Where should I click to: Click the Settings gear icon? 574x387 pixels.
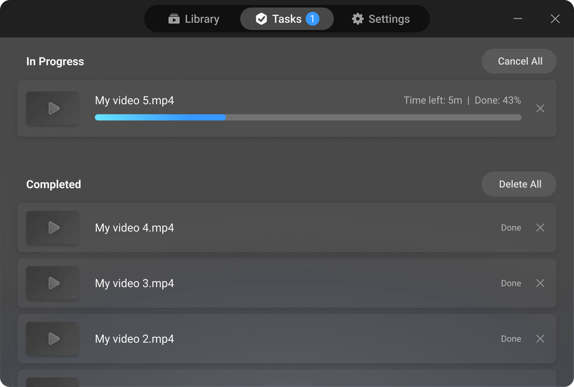357,19
